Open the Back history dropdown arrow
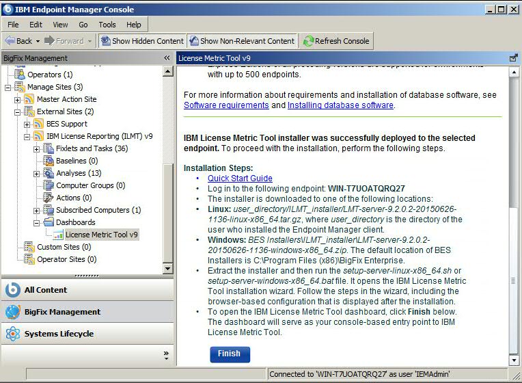Screen dimensions: 522x383 click(38, 41)
